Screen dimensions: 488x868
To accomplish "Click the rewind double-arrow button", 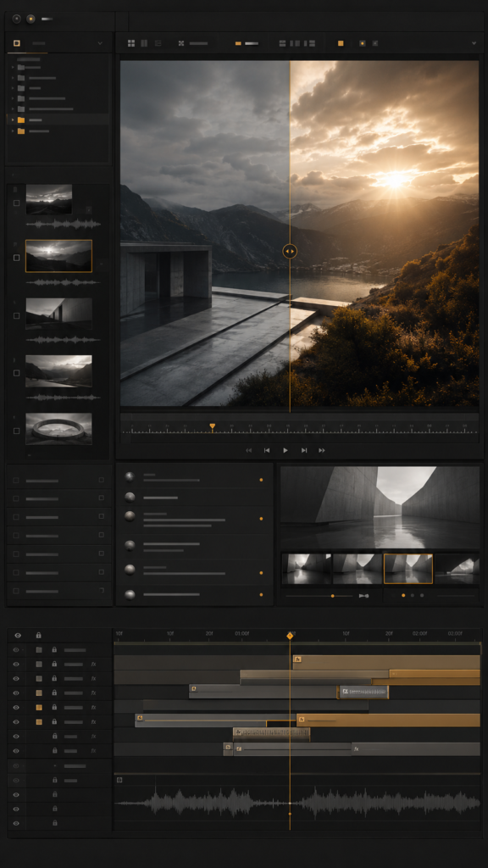I will pyautogui.click(x=249, y=451).
